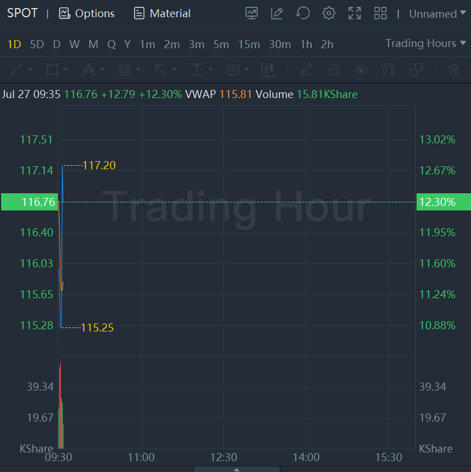Open the Unnamed layout dropdown
Screen dimensions: 471x472
click(437, 14)
